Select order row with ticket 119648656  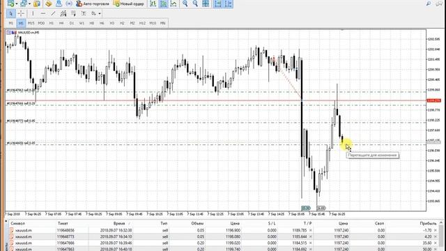click(x=223, y=230)
